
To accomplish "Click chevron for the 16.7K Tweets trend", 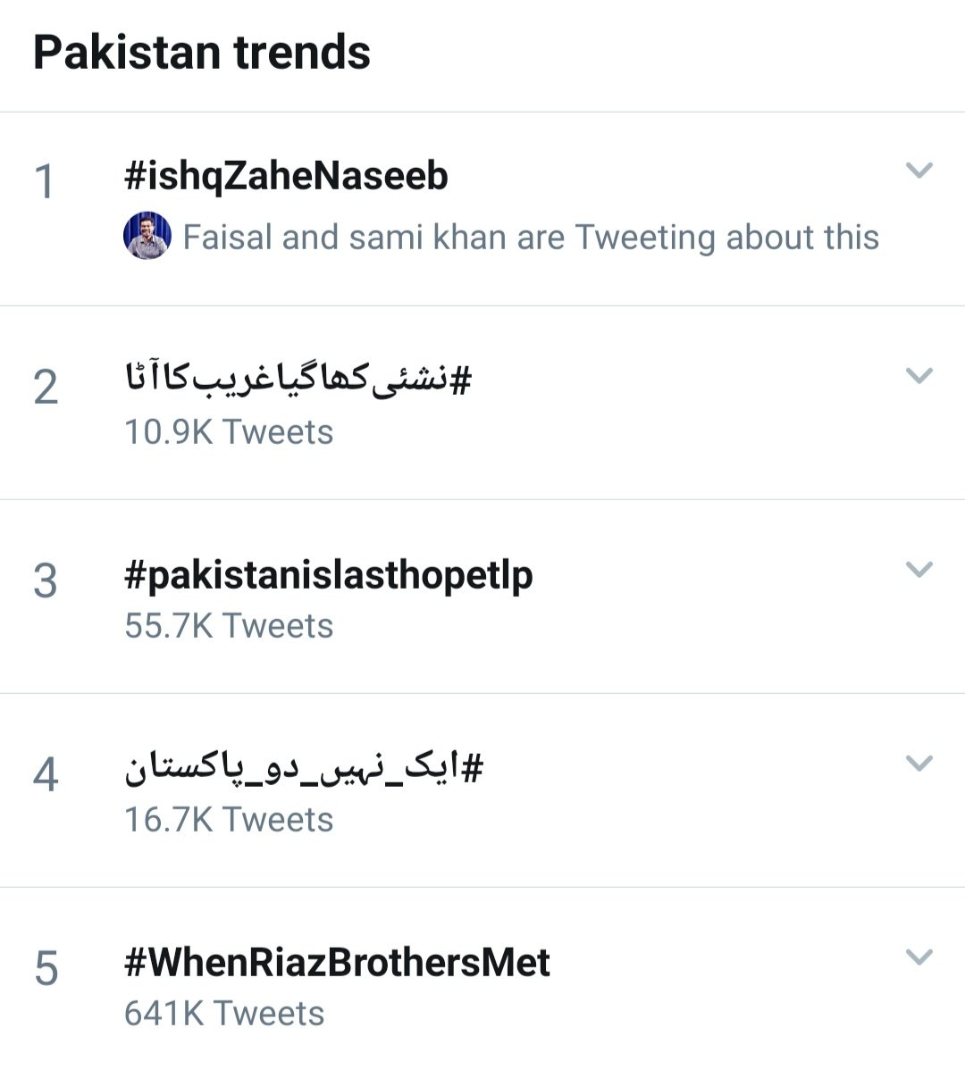I will click(919, 763).
